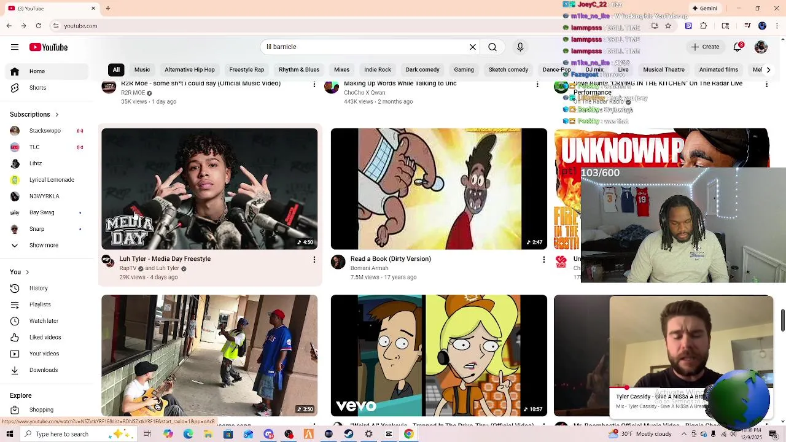Expand the You section
786x442 pixels.
(x=20, y=272)
